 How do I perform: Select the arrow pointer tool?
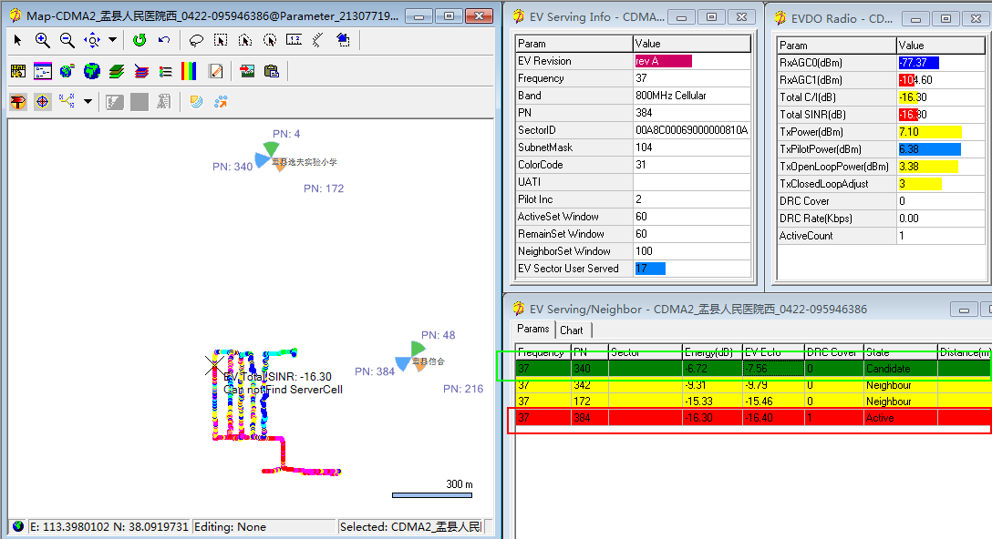[x=17, y=40]
